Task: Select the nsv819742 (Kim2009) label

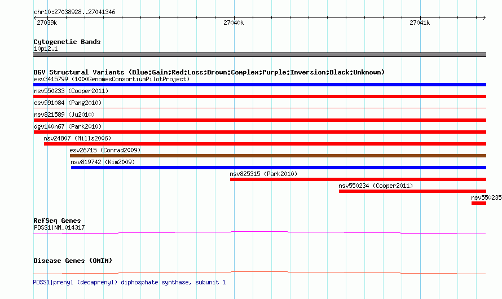Action: (103, 162)
